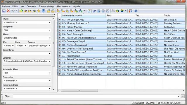The height and width of the screenshot is (105, 187).
Task: Close the filter bar with its X
Action: 2,94
